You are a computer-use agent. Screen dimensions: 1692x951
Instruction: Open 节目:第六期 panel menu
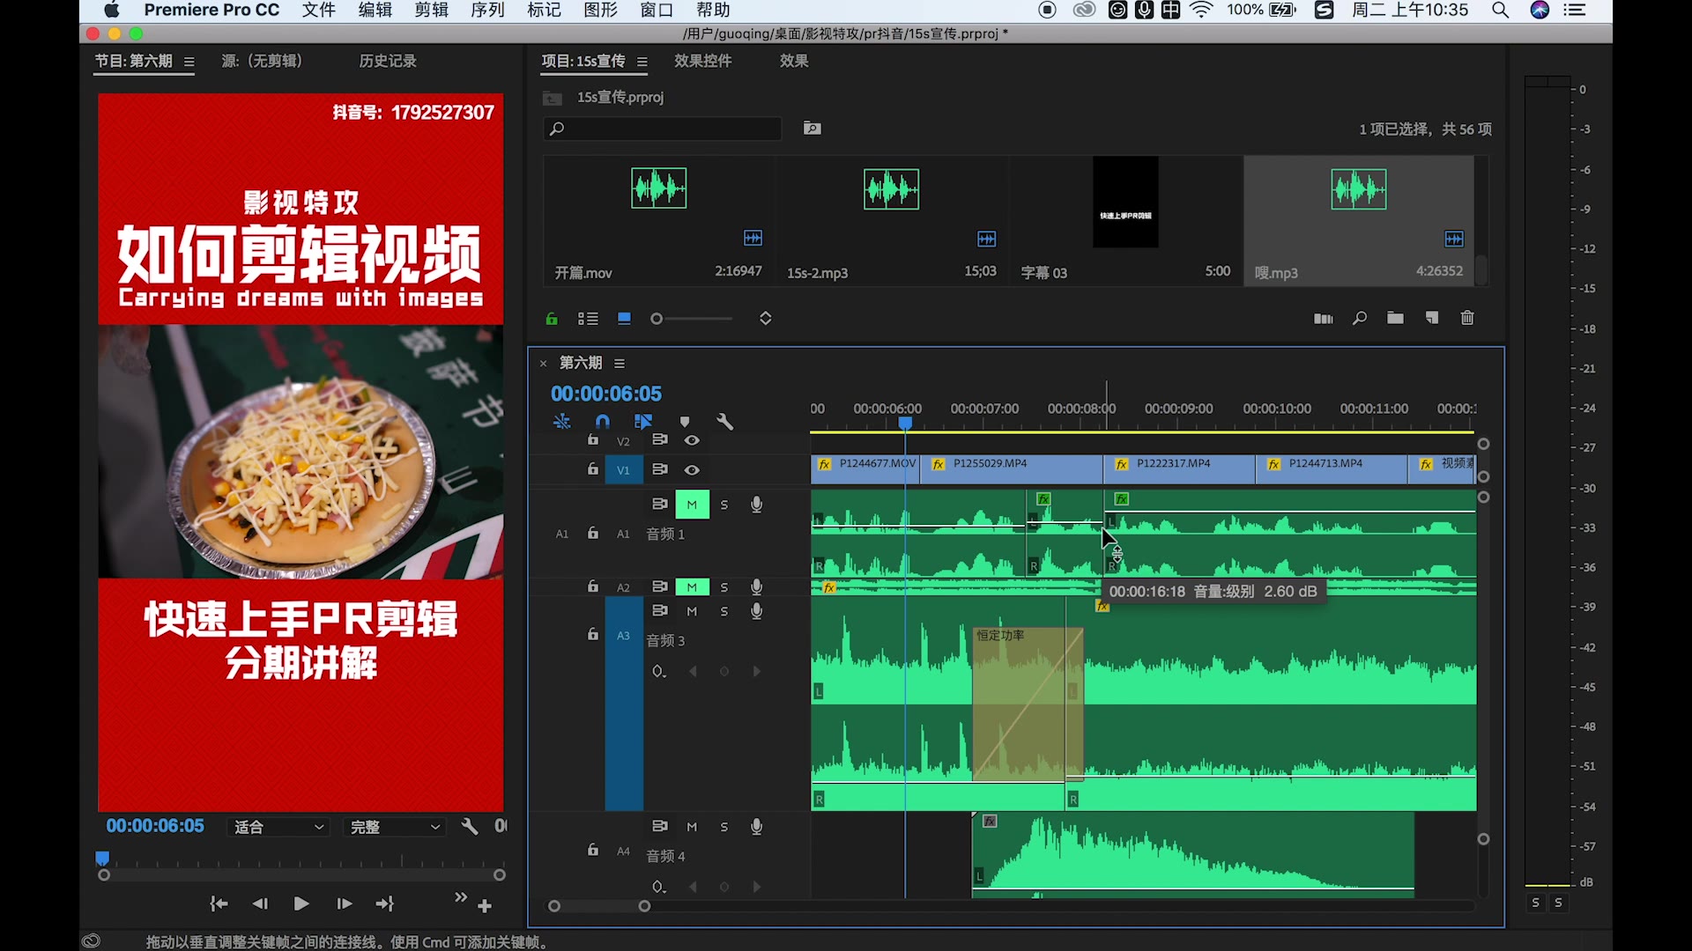pyautogui.click(x=189, y=62)
